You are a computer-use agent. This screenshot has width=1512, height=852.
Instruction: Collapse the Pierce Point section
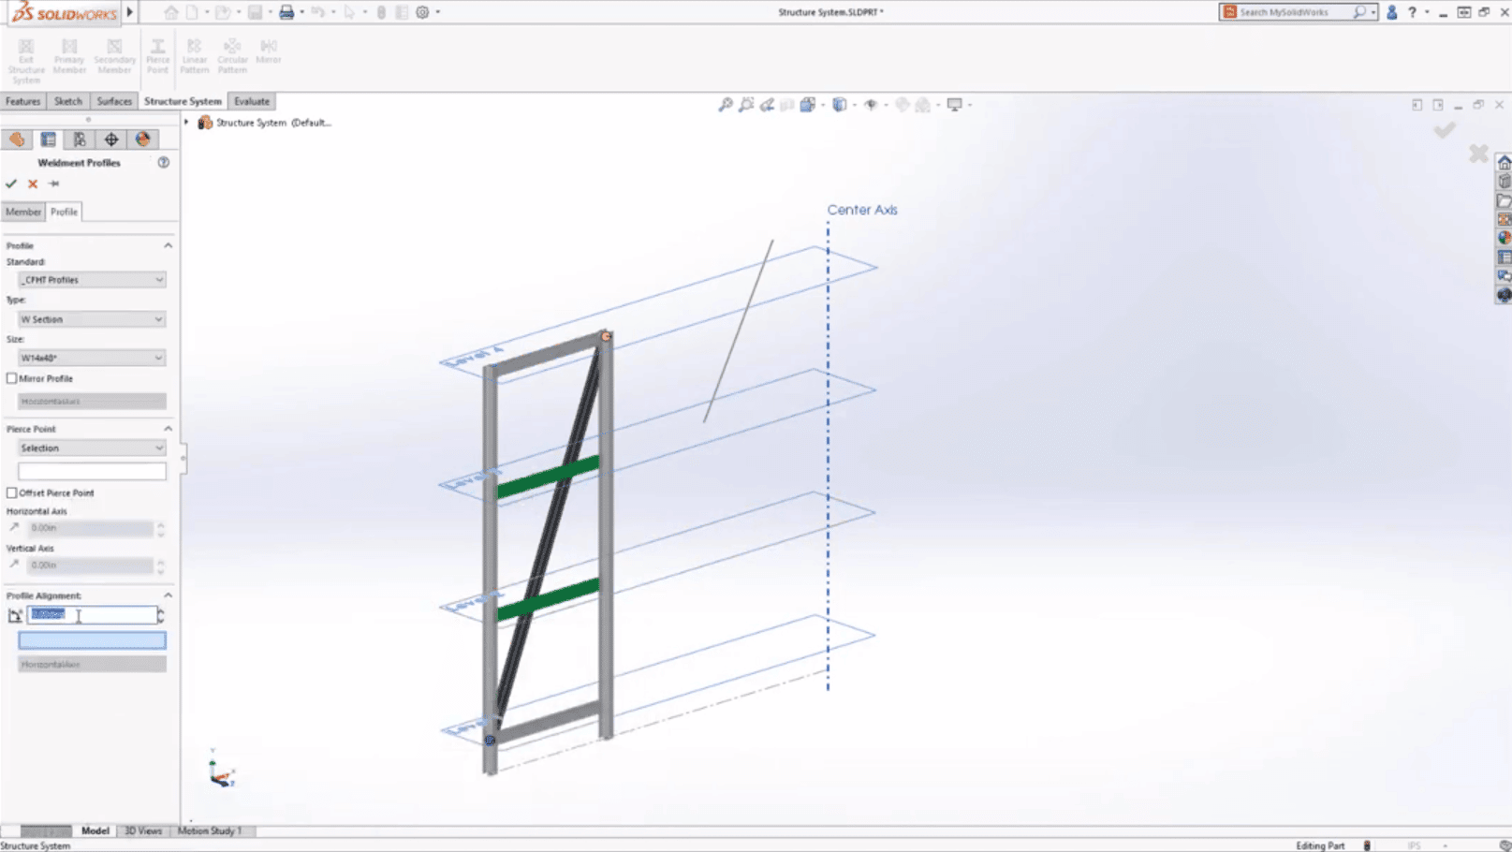[168, 428]
